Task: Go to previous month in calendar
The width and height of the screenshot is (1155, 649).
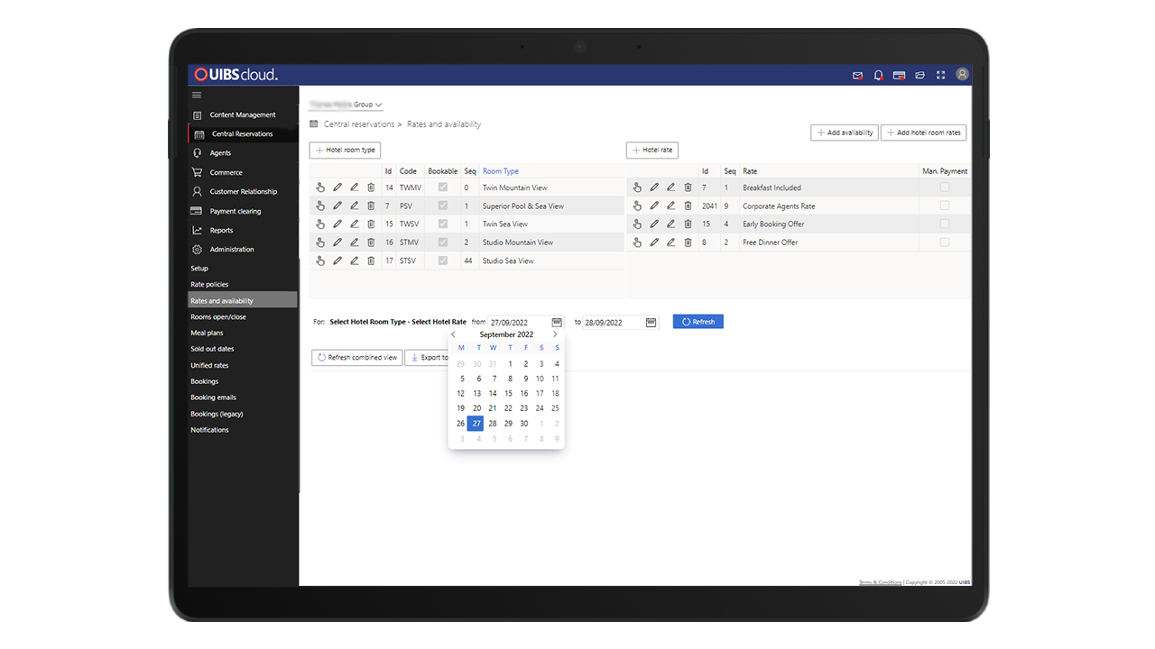Action: [x=453, y=334]
